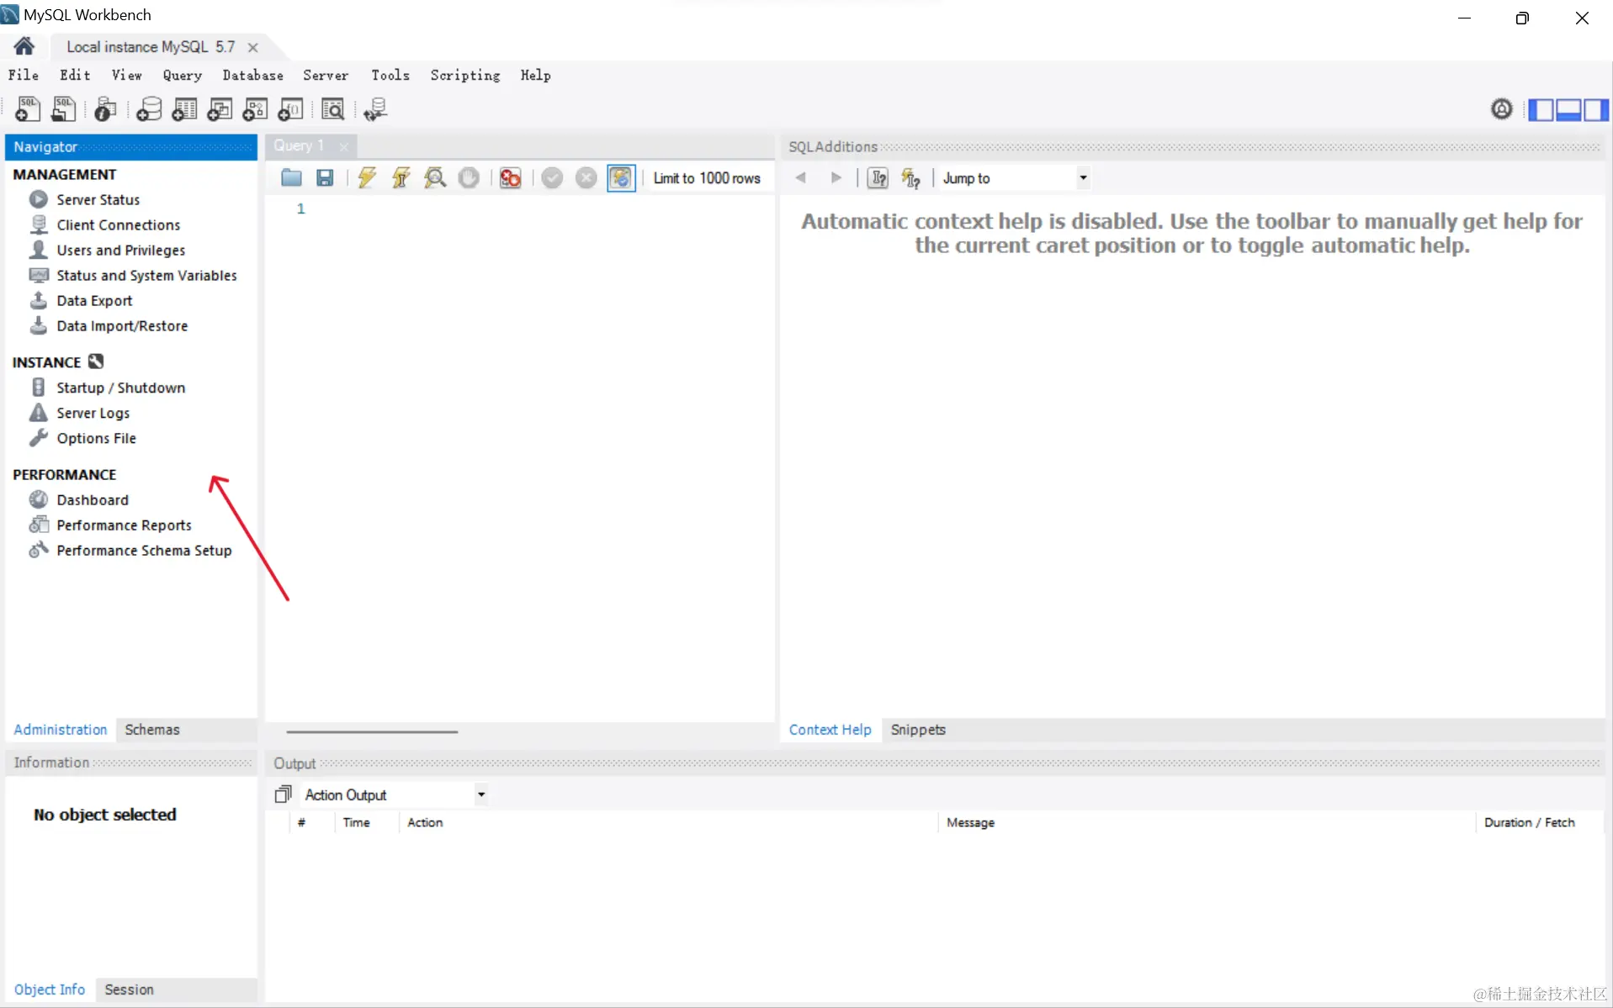Image resolution: width=1613 pixels, height=1008 pixels.
Task: Open Data Import/Restore
Action: tap(122, 325)
